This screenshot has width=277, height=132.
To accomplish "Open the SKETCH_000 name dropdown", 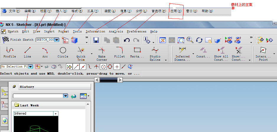I will pos(57,40).
